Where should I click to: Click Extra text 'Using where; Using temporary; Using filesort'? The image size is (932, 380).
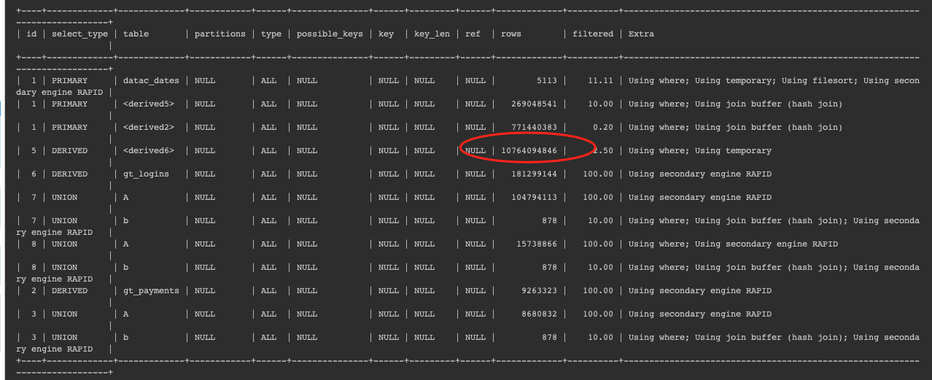[x=739, y=81]
